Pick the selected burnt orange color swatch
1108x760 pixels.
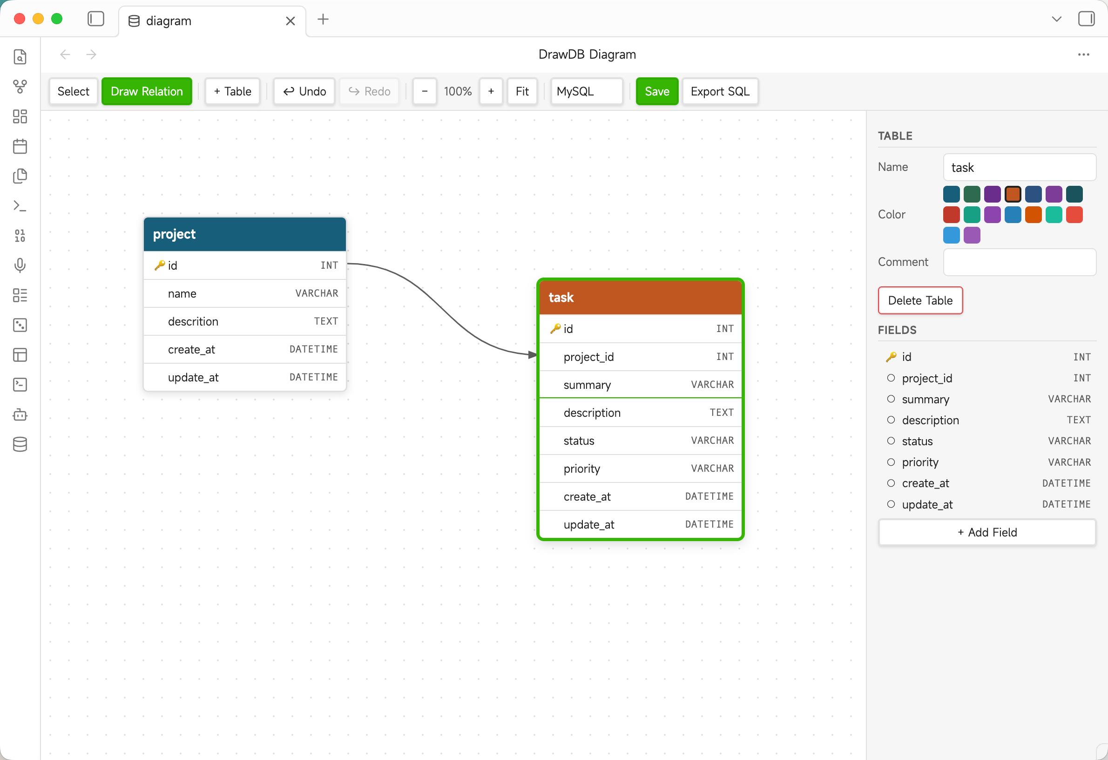coord(1013,194)
